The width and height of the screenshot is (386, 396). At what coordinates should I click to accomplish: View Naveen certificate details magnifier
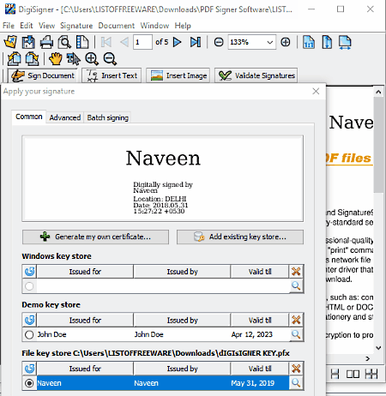click(296, 382)
